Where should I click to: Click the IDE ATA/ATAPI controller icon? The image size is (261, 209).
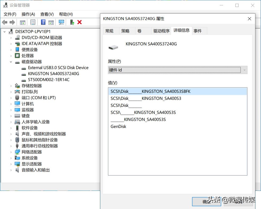click(17, 44)
